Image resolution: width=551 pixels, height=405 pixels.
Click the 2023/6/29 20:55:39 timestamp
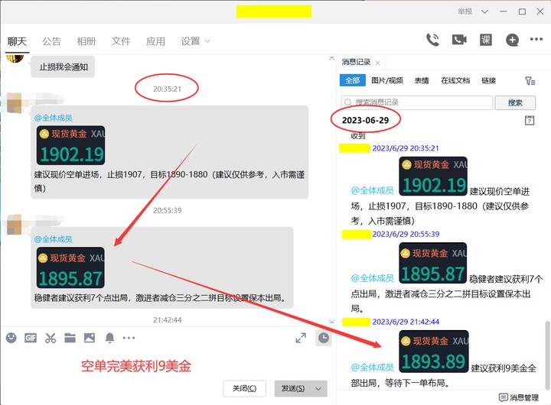pos(406,234)
